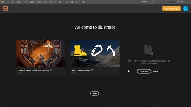Screen dimensions: 191x107
Task: Click the '7 days left in trial' button
Action: pos(171,9)
